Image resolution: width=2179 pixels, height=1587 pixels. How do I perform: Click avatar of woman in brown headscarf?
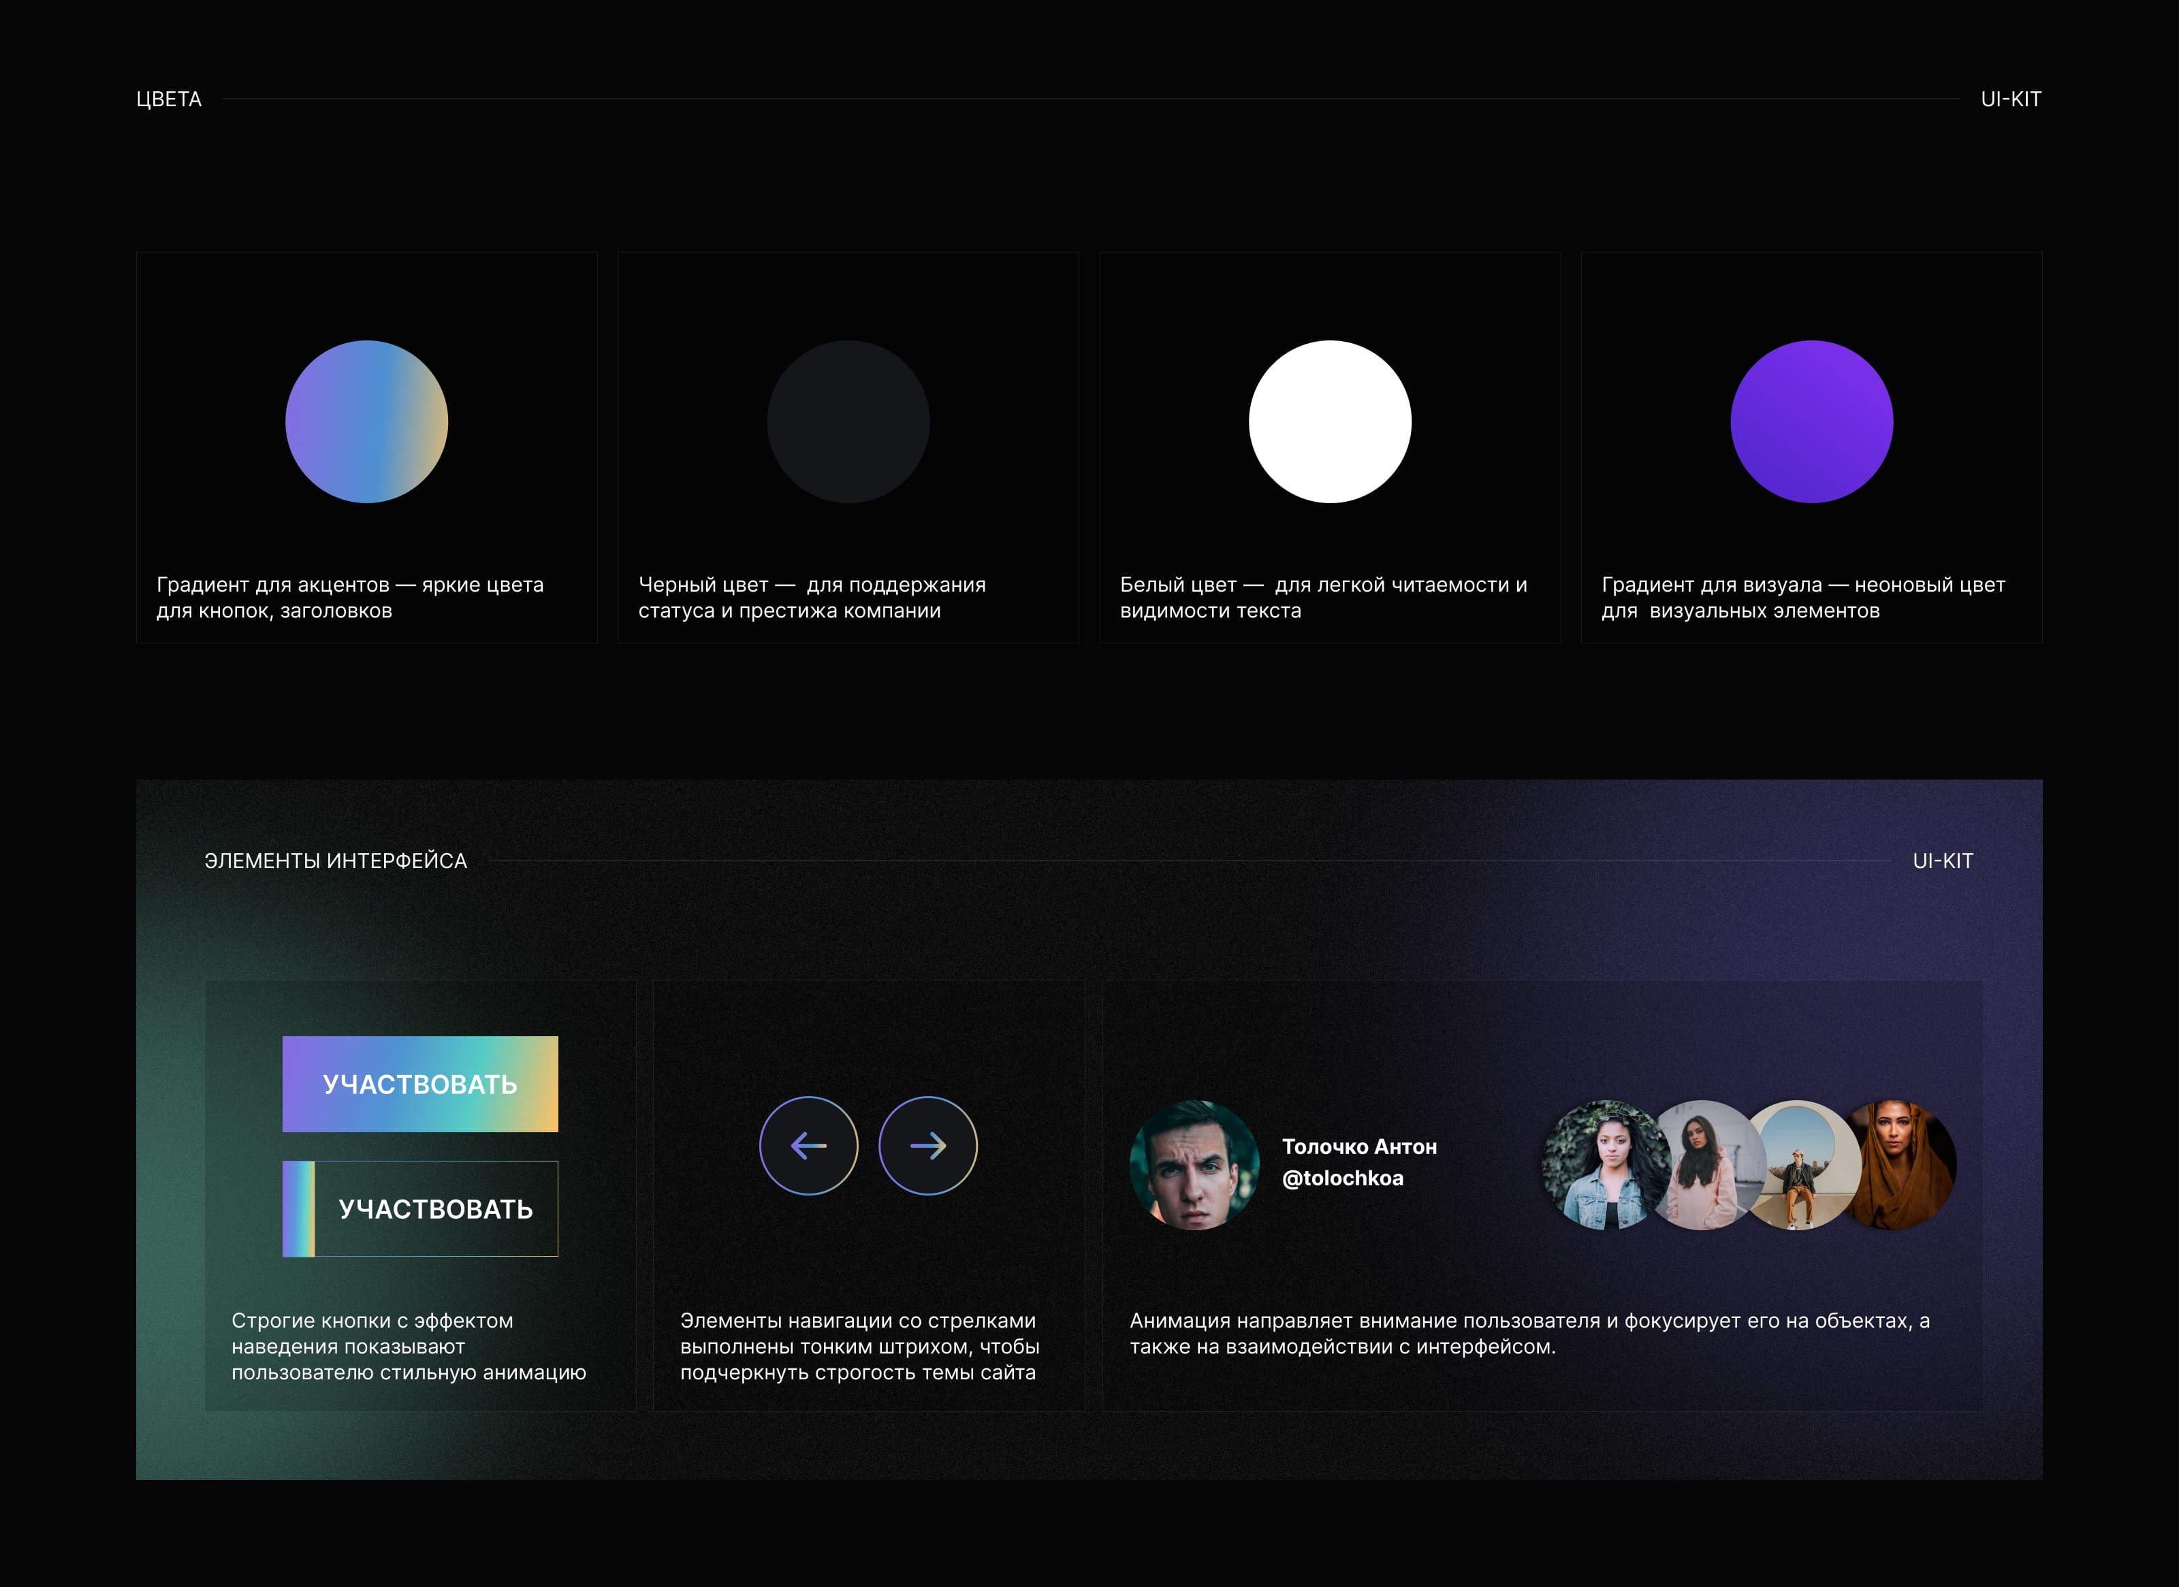point(1907,1164)
